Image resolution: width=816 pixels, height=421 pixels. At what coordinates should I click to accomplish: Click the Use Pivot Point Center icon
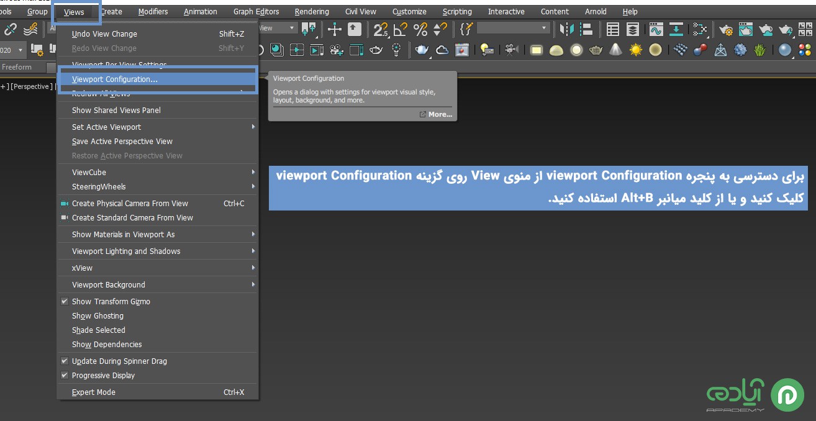pyautogui.click(x=309, y=29)
